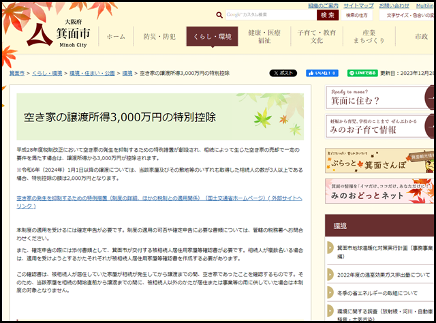Open the 箕面に住む？ banner
The height and width of the screenshot is (323, 436).
click(x=379, y=97)
